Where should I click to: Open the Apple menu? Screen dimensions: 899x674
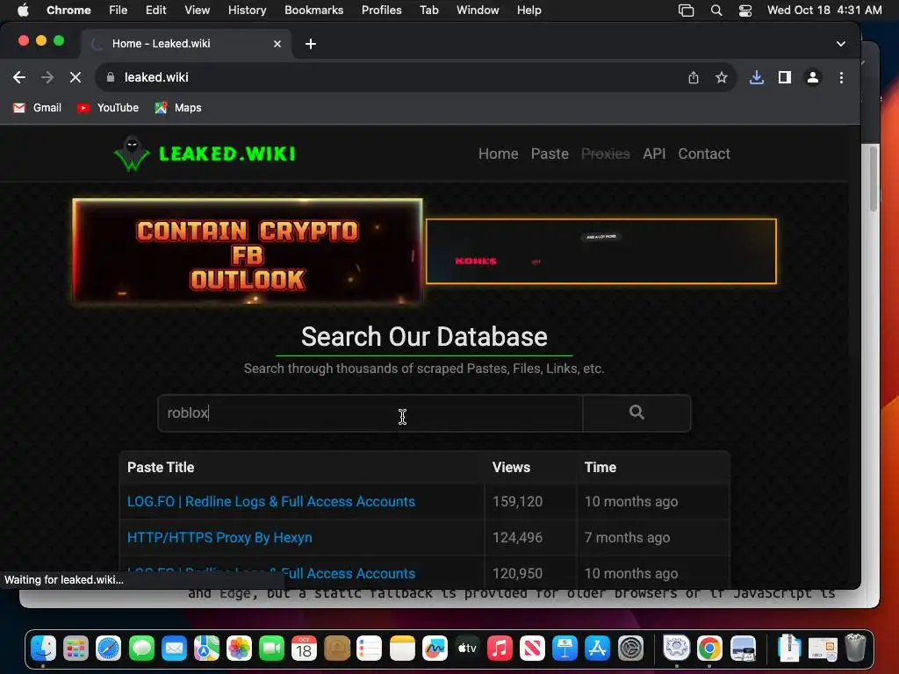point(23,10)
